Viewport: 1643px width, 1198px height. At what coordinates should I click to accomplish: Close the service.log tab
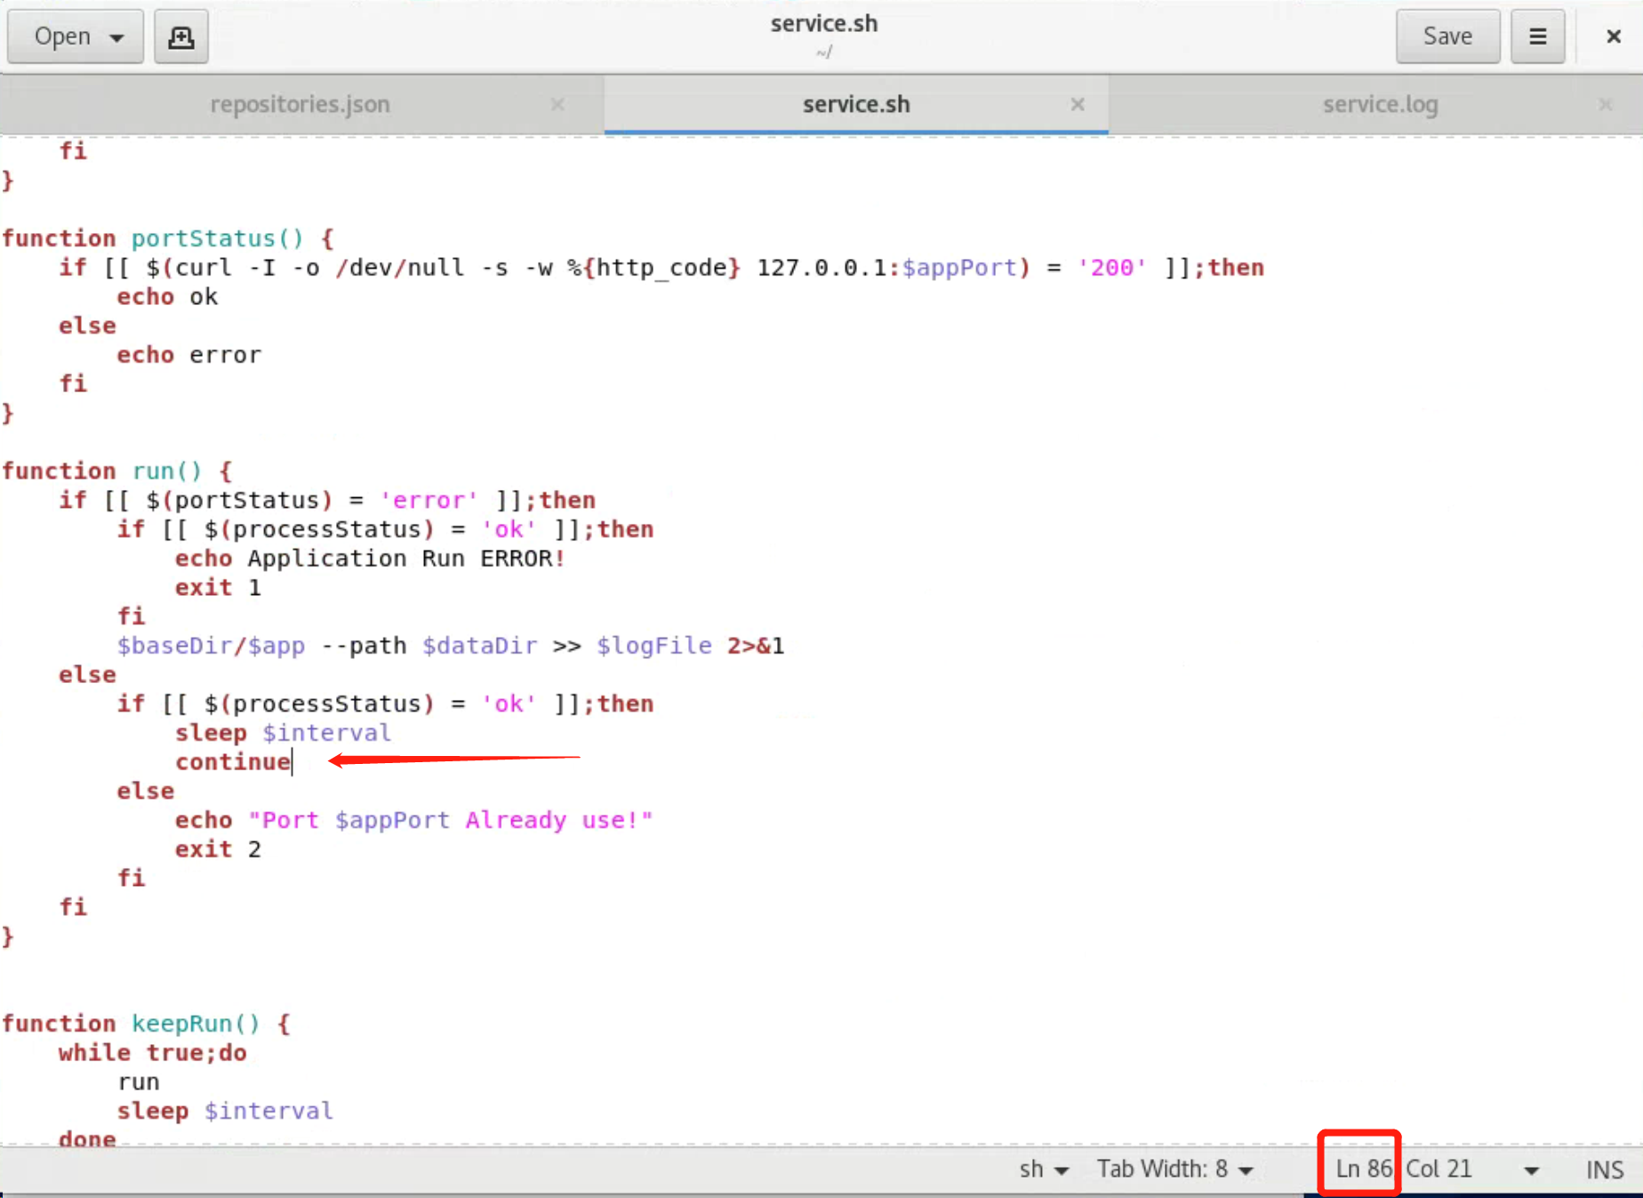tap(1605, 104)
